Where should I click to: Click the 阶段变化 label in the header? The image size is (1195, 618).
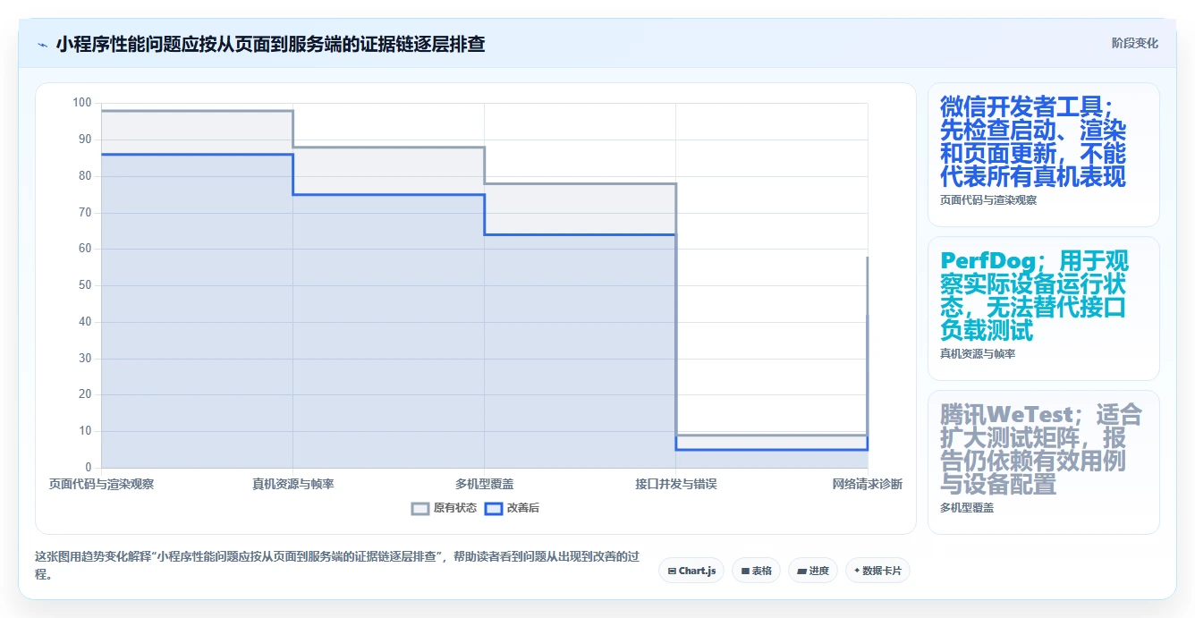coord(1134,43)
